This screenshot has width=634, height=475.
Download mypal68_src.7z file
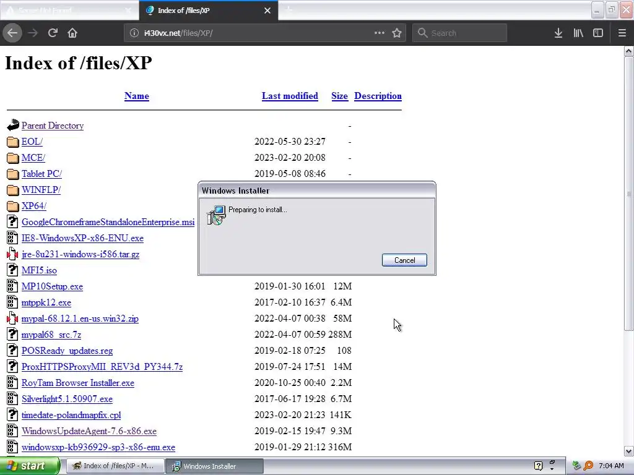point(51,335)
